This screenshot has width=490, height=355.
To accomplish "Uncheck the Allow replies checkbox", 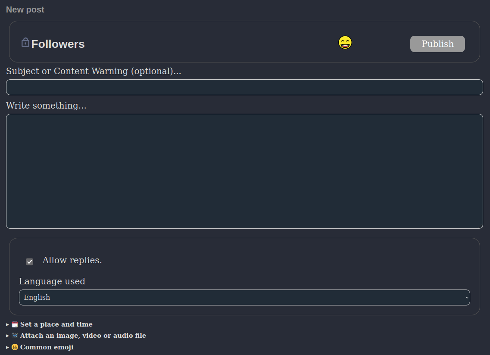I will pos(29,262).
